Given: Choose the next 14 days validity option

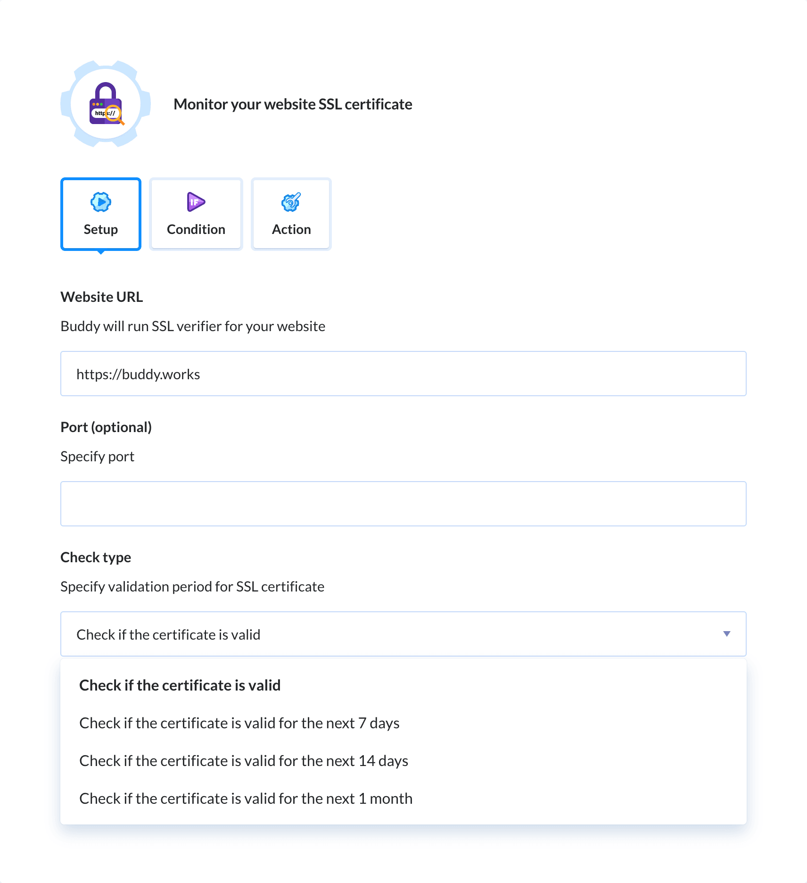Looking at the screenshot, I should pyautogui.click(x=244, y=760).
